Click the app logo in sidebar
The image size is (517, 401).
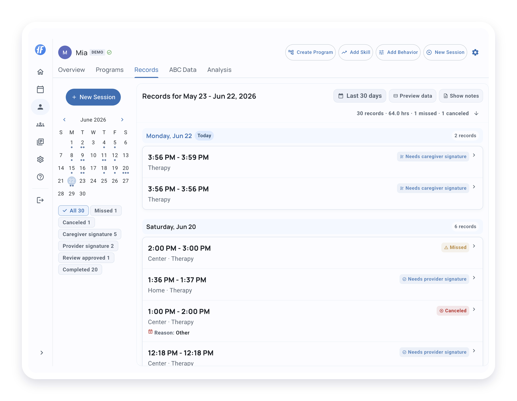coord(40,50)
